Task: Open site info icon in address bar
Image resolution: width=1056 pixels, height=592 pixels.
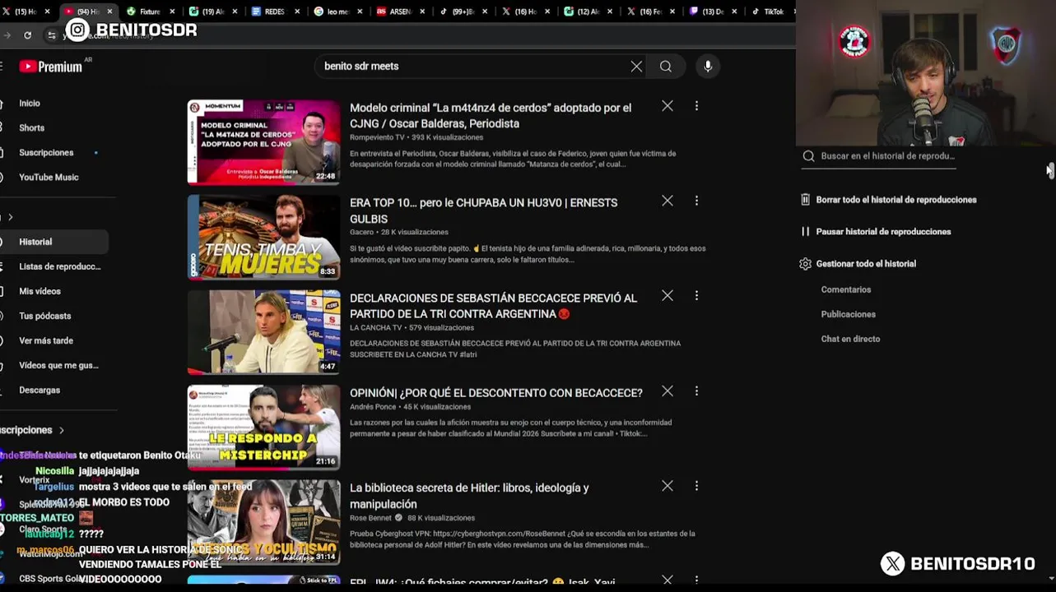Action: [x=52, y=35]
